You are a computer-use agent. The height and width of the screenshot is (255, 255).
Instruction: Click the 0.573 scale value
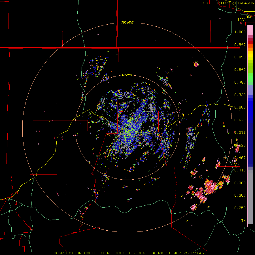[x=240, y=133]
